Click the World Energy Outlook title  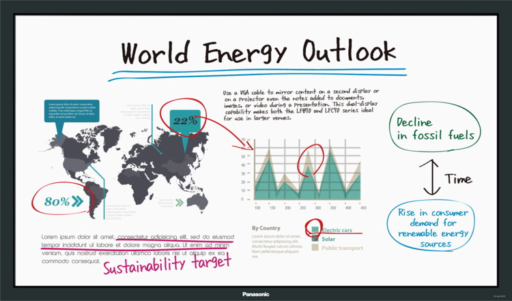click(x=258, y=52)
